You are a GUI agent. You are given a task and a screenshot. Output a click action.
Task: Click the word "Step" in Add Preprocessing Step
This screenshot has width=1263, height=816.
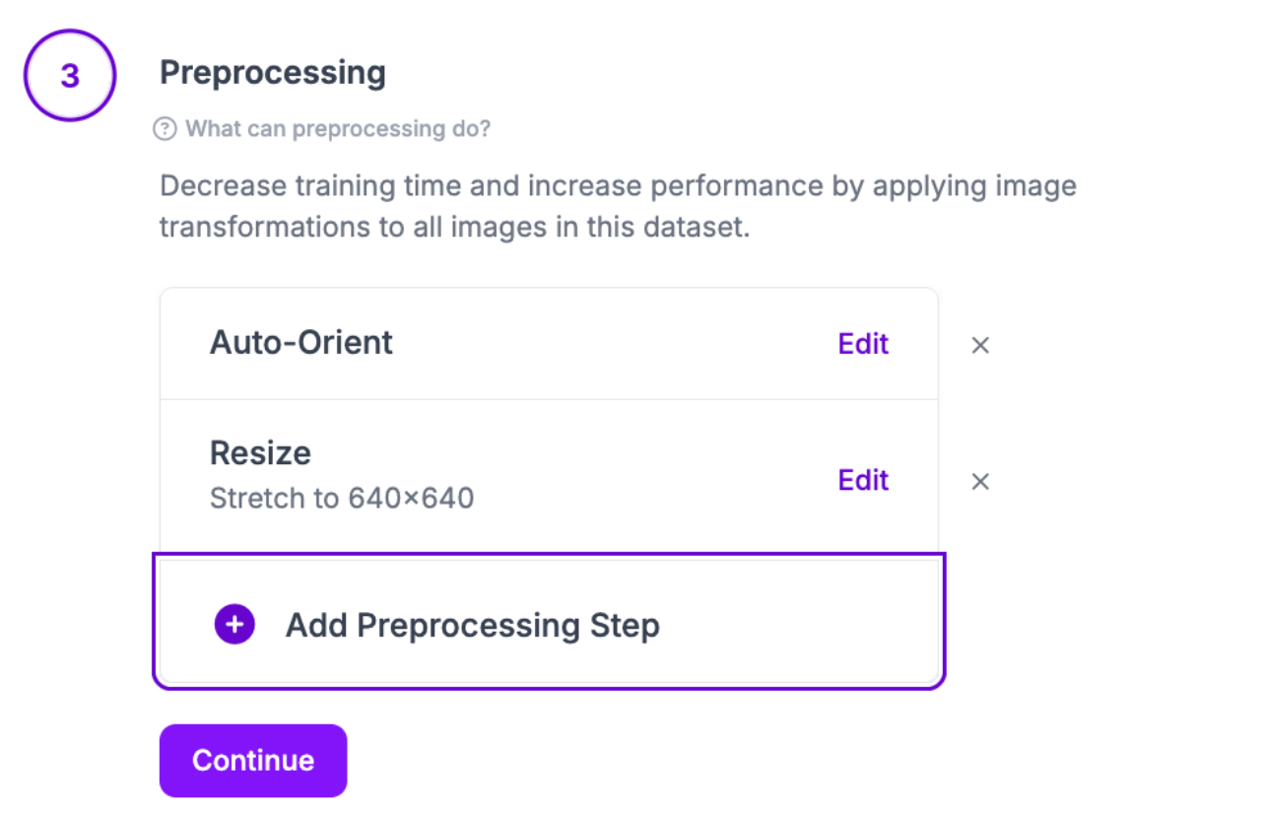click(x=625, y=625)
